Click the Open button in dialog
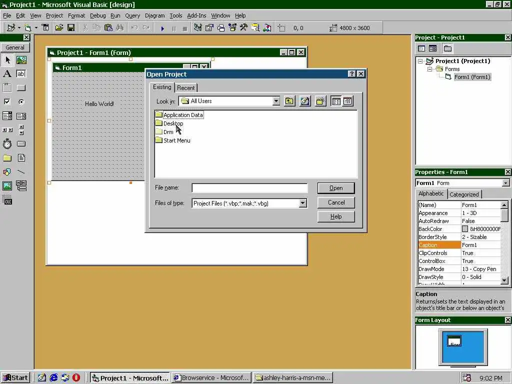Image resolution: width=512 pixels, height=384 pixels. point(336,188)
